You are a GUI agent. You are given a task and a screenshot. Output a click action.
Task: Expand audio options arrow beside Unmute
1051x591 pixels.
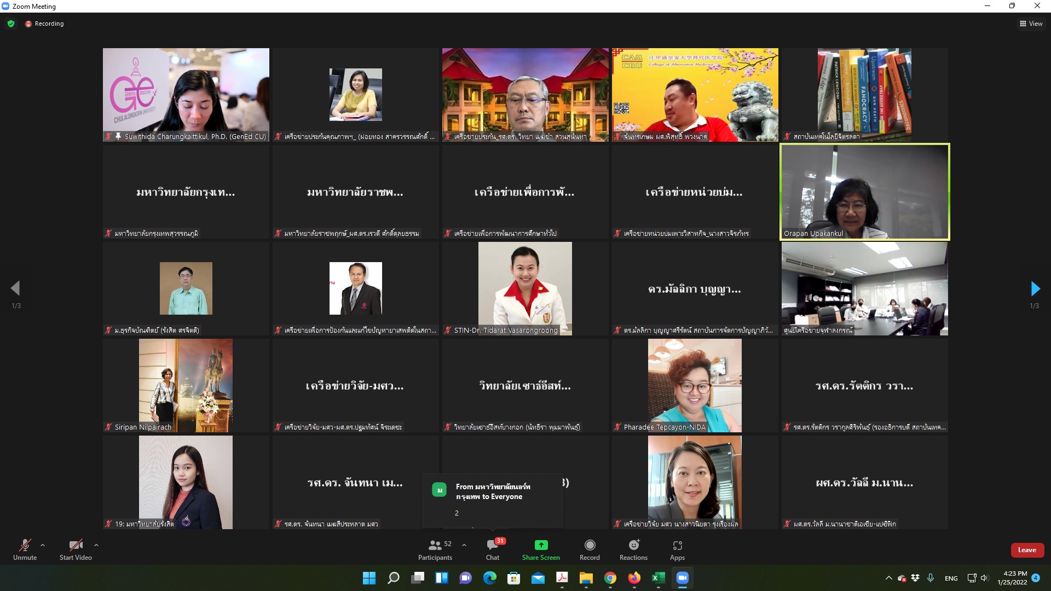43,545
